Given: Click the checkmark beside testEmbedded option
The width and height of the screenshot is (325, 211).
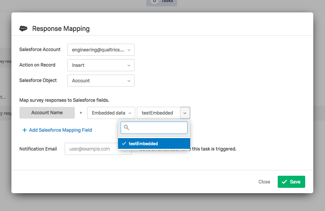Looking at the screenshot, I should click(x=124, y=143).
